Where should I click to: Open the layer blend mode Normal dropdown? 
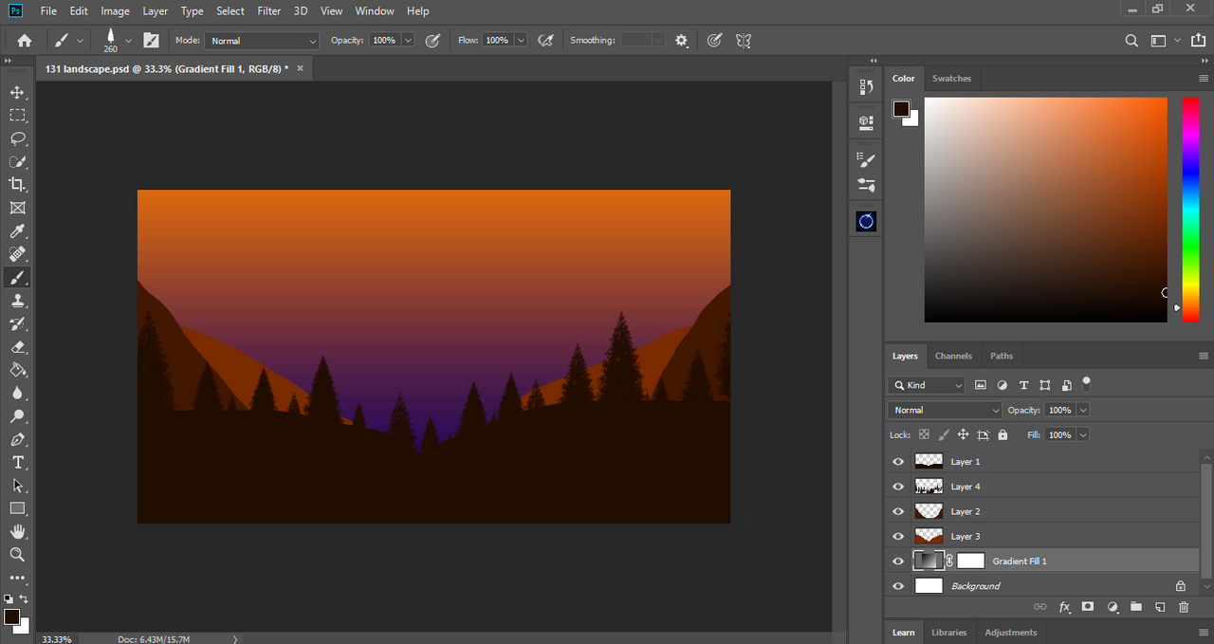tap(945, 410)
